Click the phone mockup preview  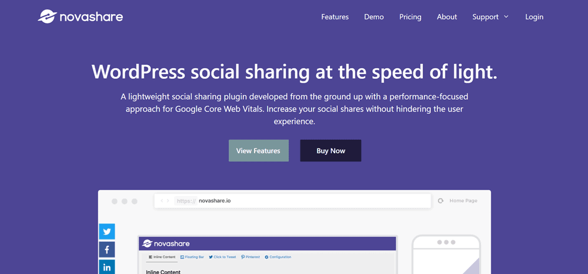[446, 255]
